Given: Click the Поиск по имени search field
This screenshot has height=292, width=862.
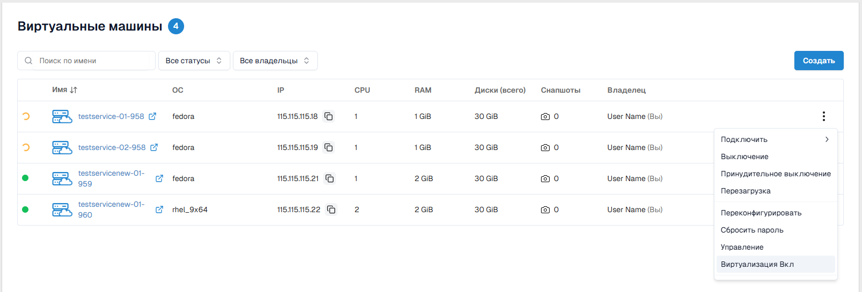Looking at the screenshot, I should pos(91,61).
